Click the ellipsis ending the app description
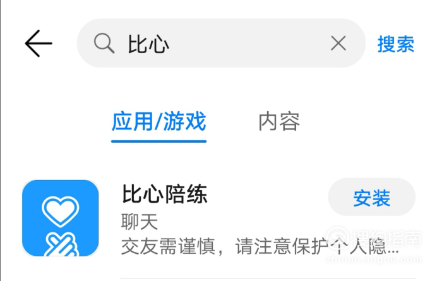The width and height of the screenshot is (437, 281). pos(393,252)
